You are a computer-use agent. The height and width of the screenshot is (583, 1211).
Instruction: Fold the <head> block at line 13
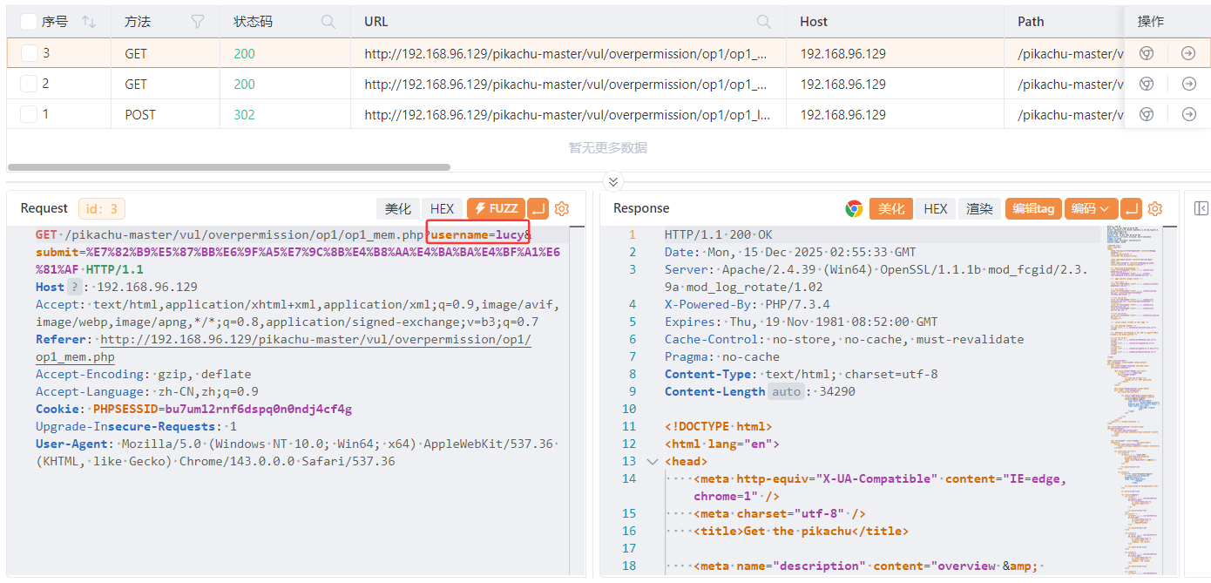(x=652, y=461)
